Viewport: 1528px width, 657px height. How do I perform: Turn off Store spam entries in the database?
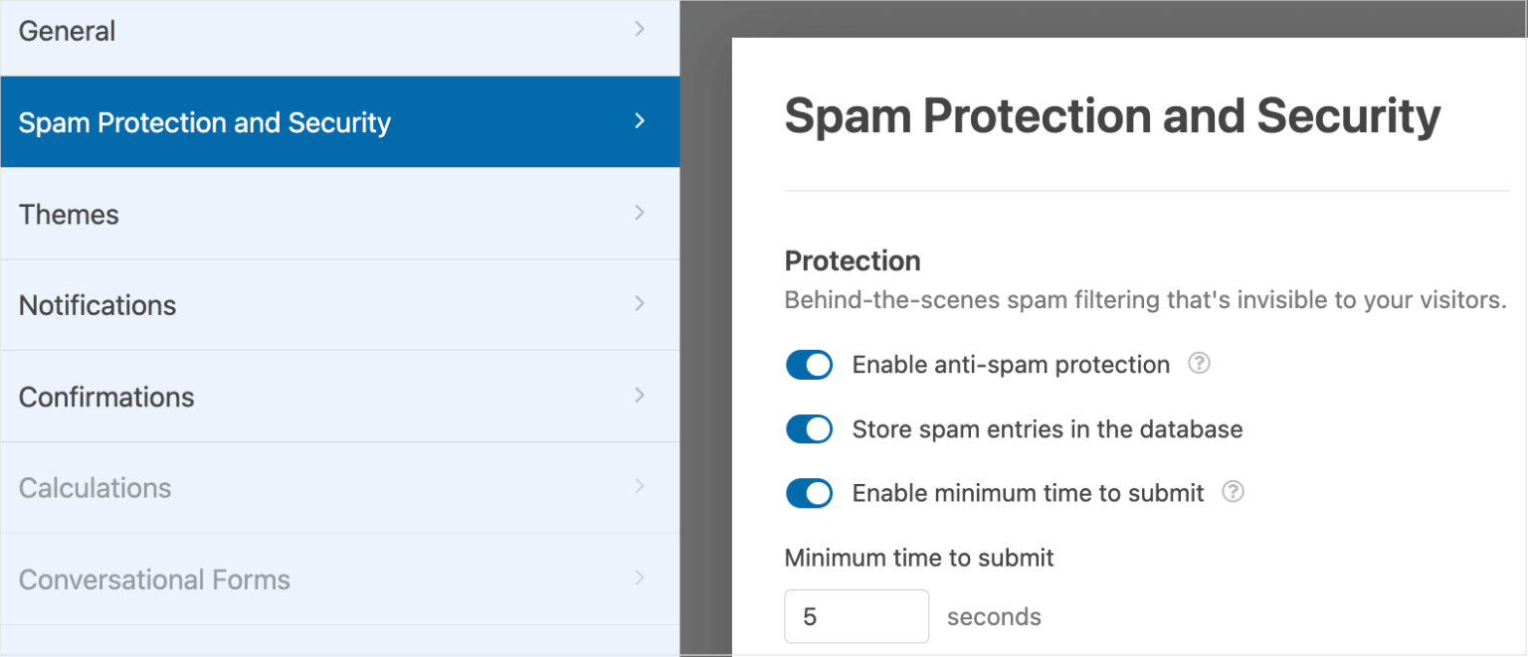pyautogui.click(x=809, y=429)
